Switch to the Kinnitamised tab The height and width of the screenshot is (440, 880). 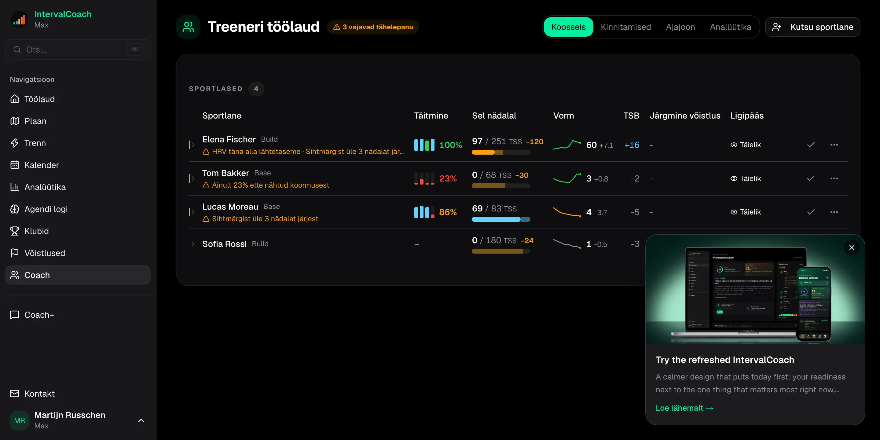click(626, 27)
